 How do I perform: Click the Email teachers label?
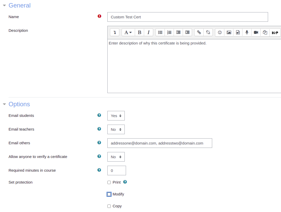tap(21, 129)
